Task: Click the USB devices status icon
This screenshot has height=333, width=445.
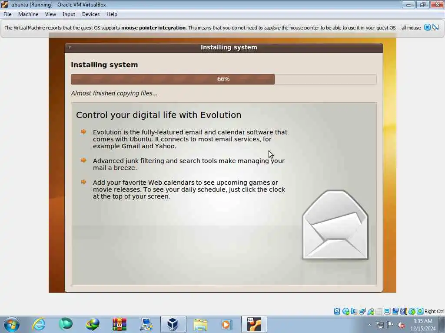Action: coord(371,311)
